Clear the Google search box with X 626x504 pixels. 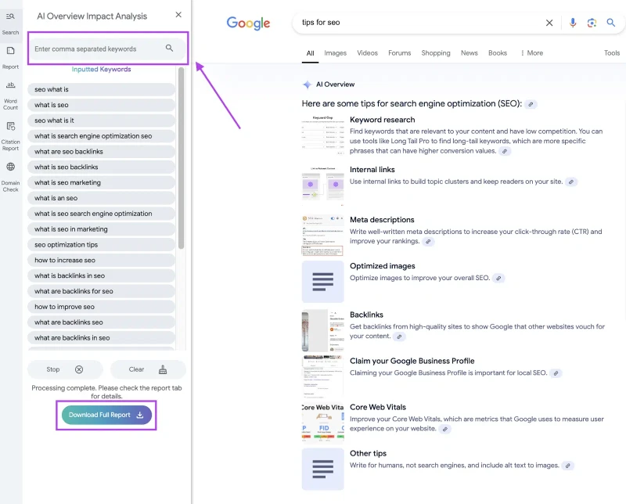[549, 23]
